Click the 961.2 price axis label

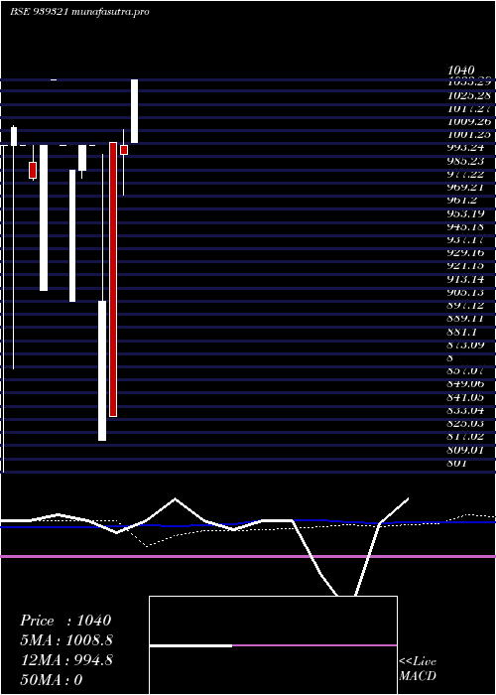point(461,200)
